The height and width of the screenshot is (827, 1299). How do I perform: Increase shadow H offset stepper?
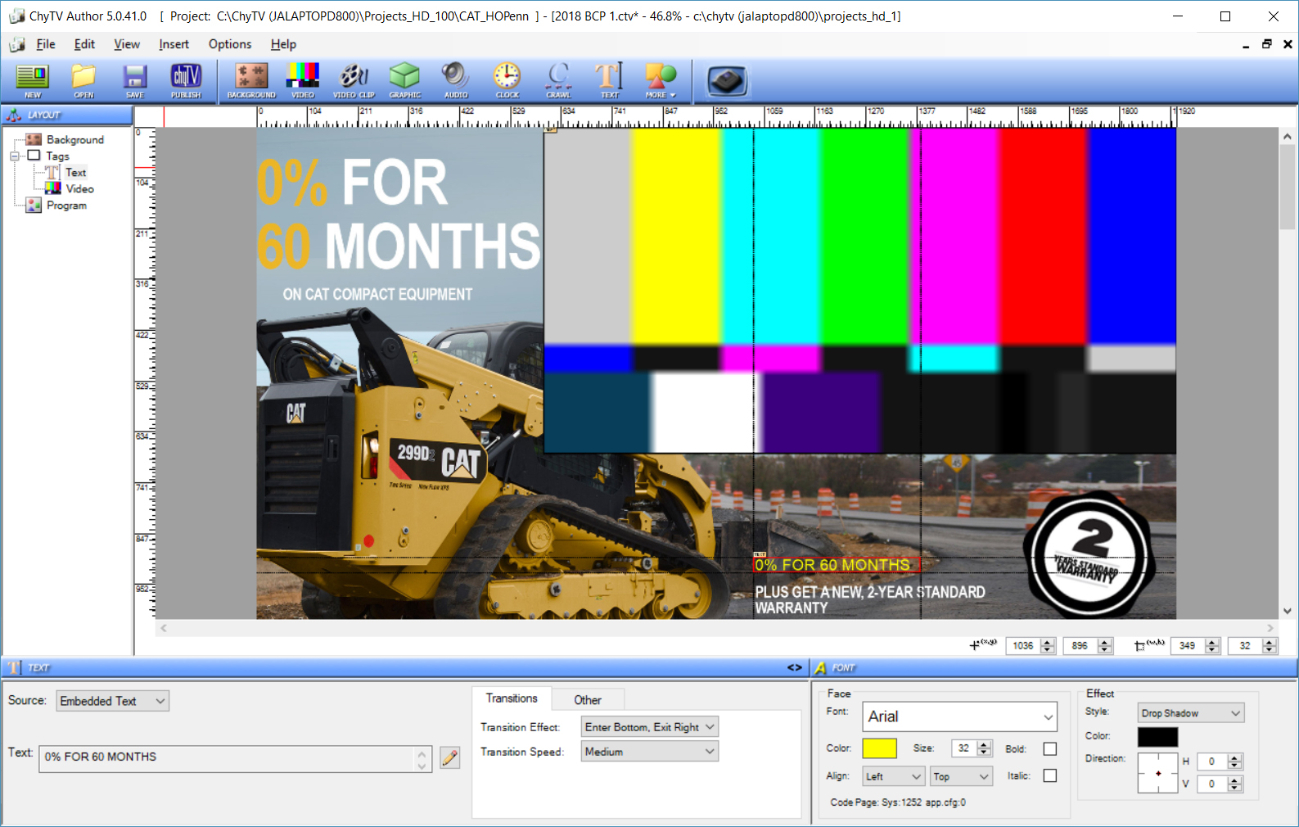pos(1234,757)
